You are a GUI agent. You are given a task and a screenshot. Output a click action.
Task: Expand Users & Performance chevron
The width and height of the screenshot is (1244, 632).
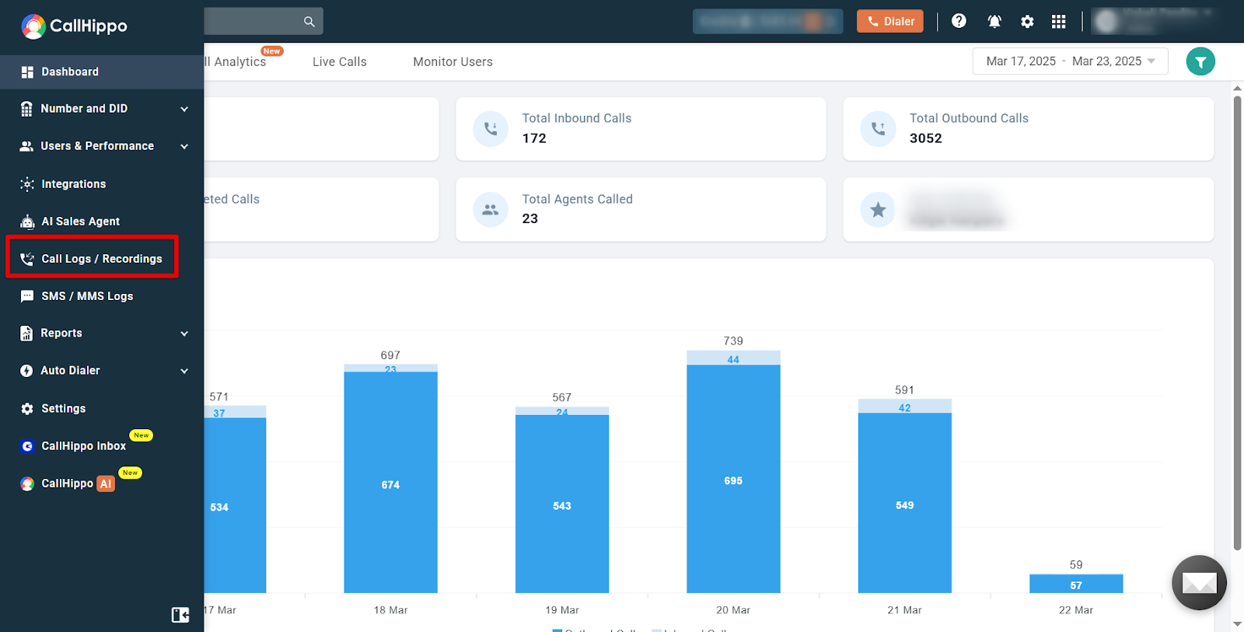click(184, 146)
